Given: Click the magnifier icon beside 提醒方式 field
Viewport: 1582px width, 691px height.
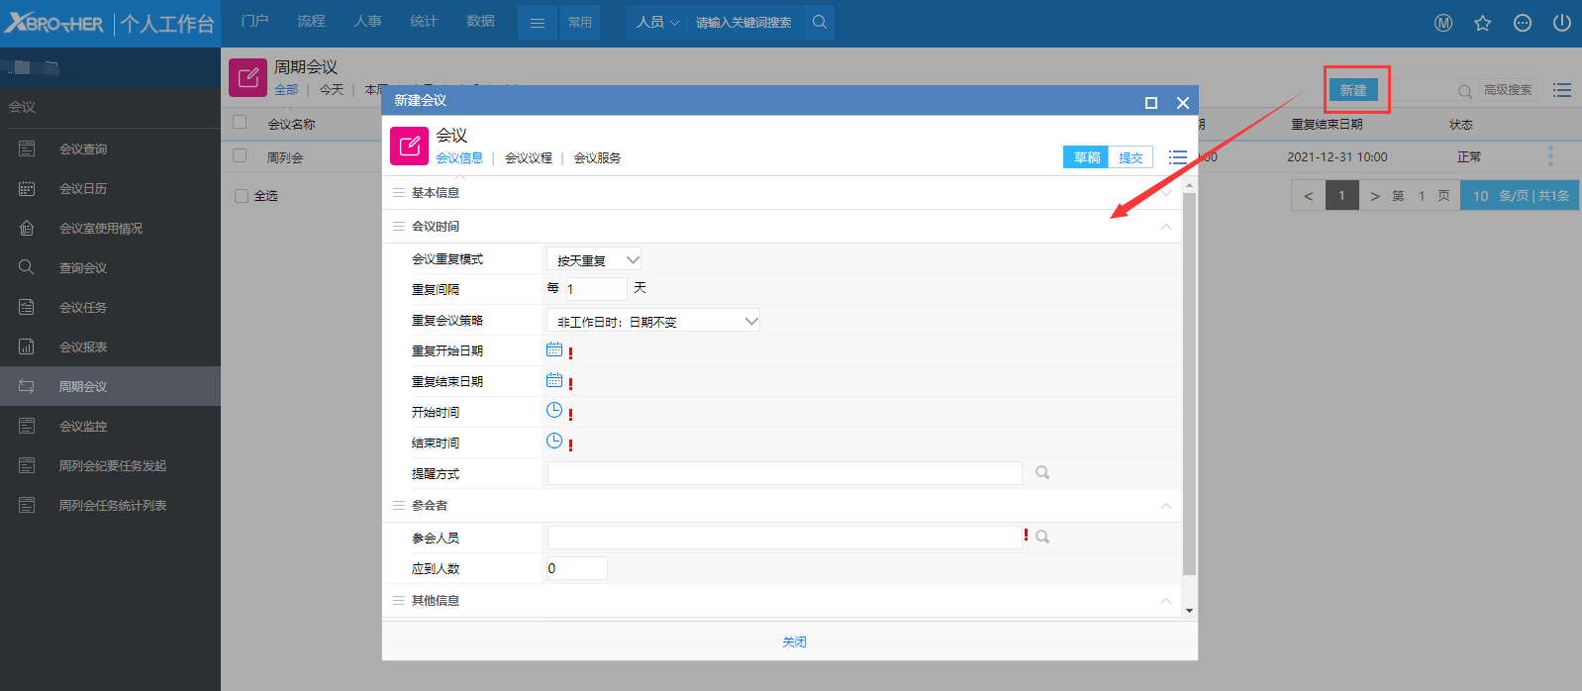Looking at the screenshot, I should tap(1042, 473).
